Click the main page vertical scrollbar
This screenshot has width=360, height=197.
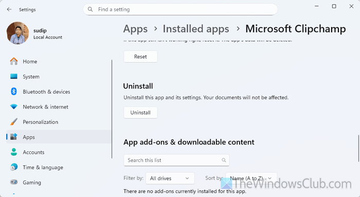coord(358,148)
